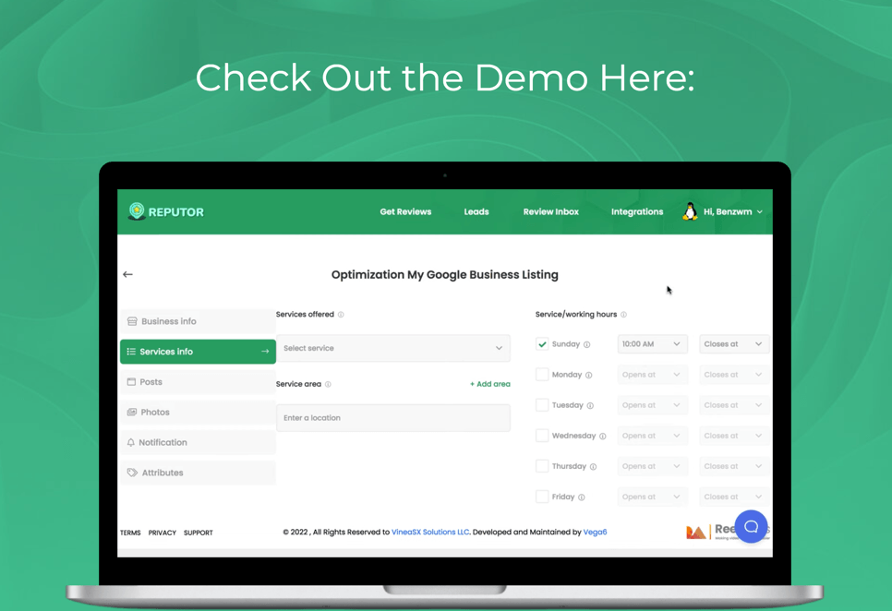This screenshot has height=611, width=892.
Task: Open Sunday's Closes at dropdown
Action: tap(734, 344)
